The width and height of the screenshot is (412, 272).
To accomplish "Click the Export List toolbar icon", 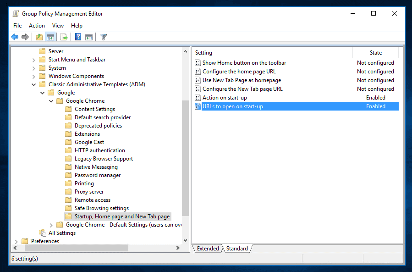I will (x=64, y=37).
